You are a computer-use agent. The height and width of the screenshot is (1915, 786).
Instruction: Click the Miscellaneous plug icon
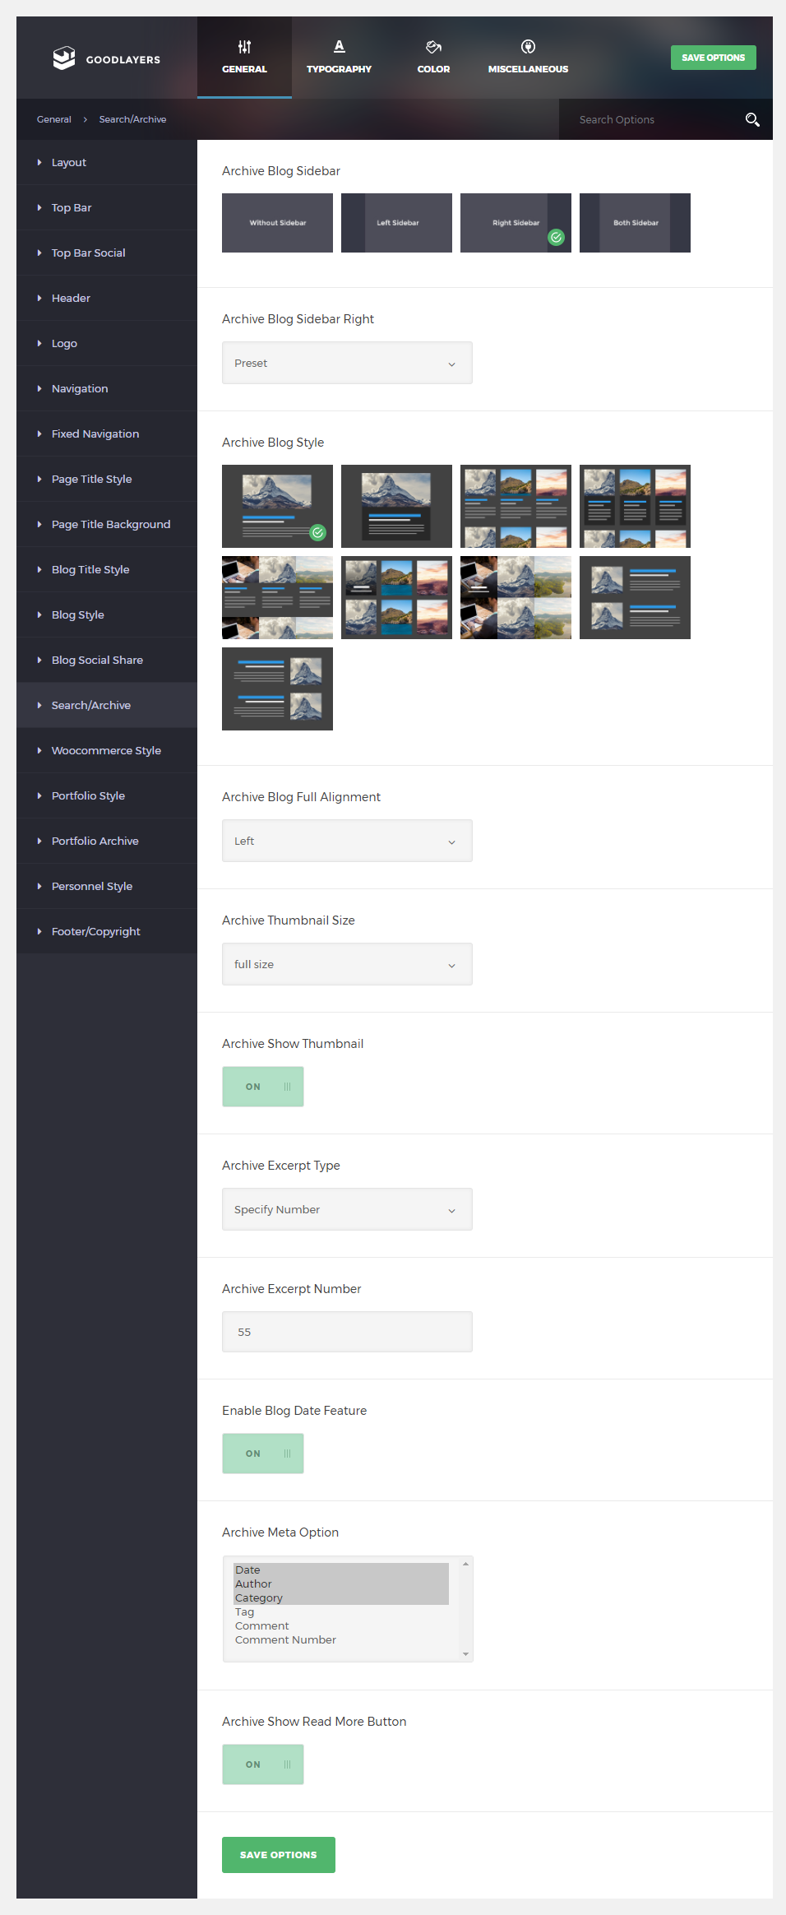point(528,47)
